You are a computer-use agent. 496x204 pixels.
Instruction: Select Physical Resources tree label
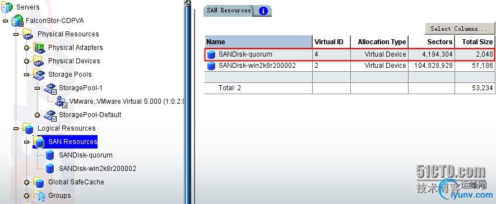point(68,34)
